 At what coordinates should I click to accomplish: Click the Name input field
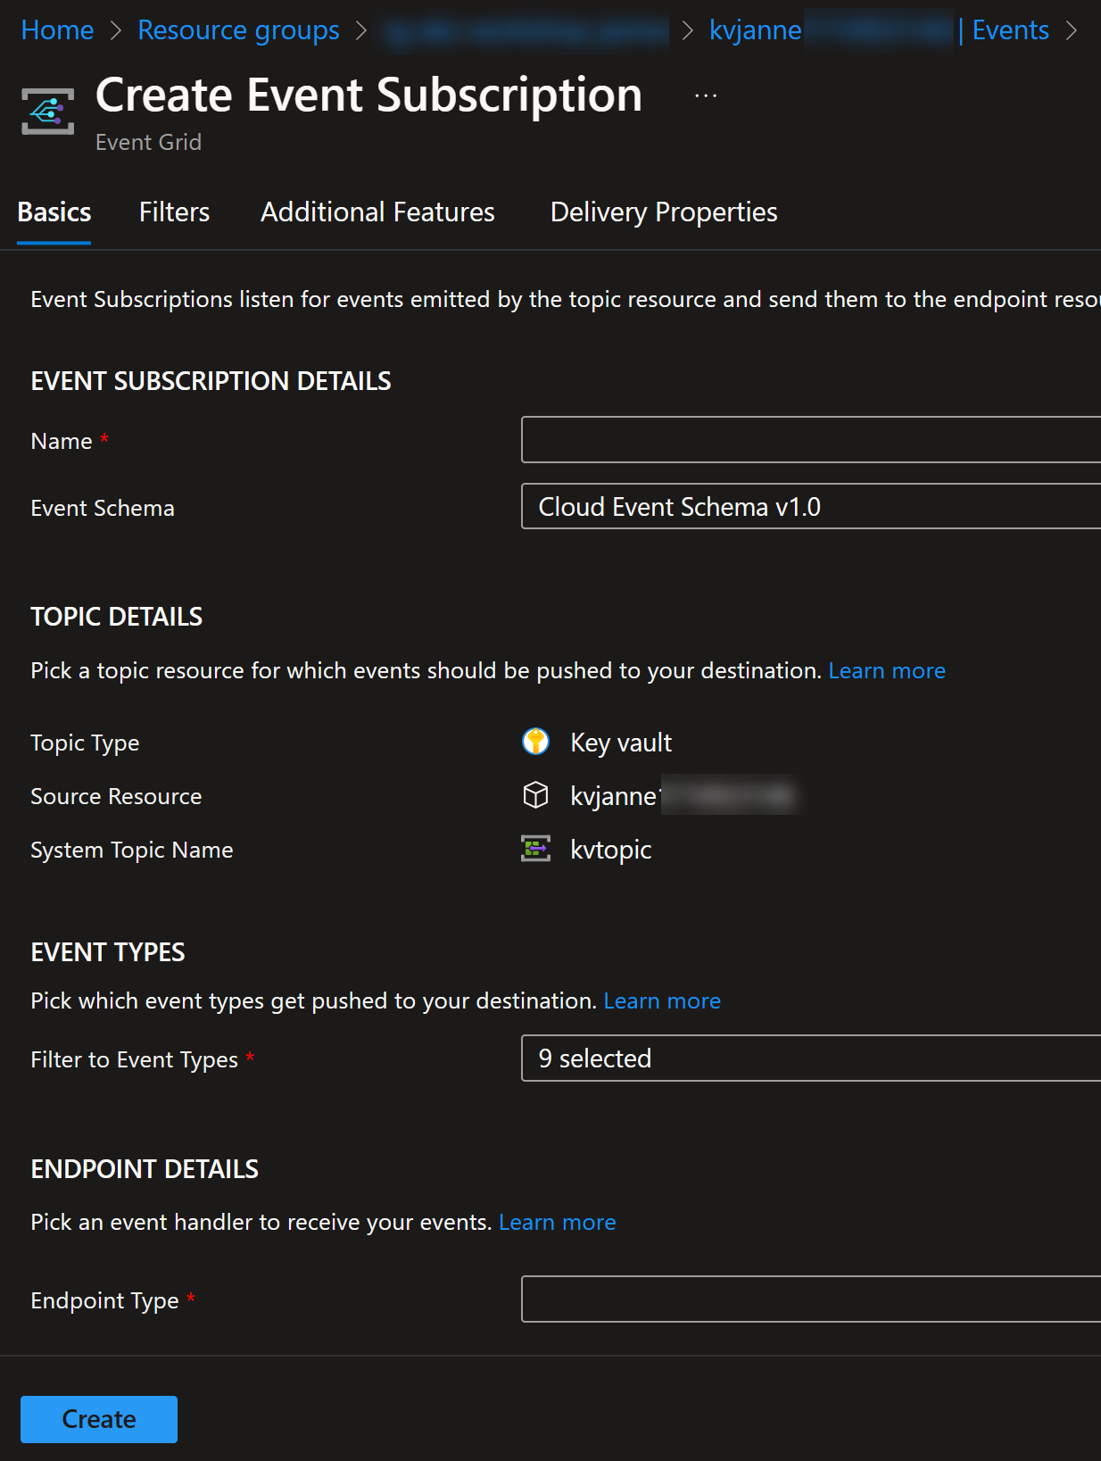(811, 439)
